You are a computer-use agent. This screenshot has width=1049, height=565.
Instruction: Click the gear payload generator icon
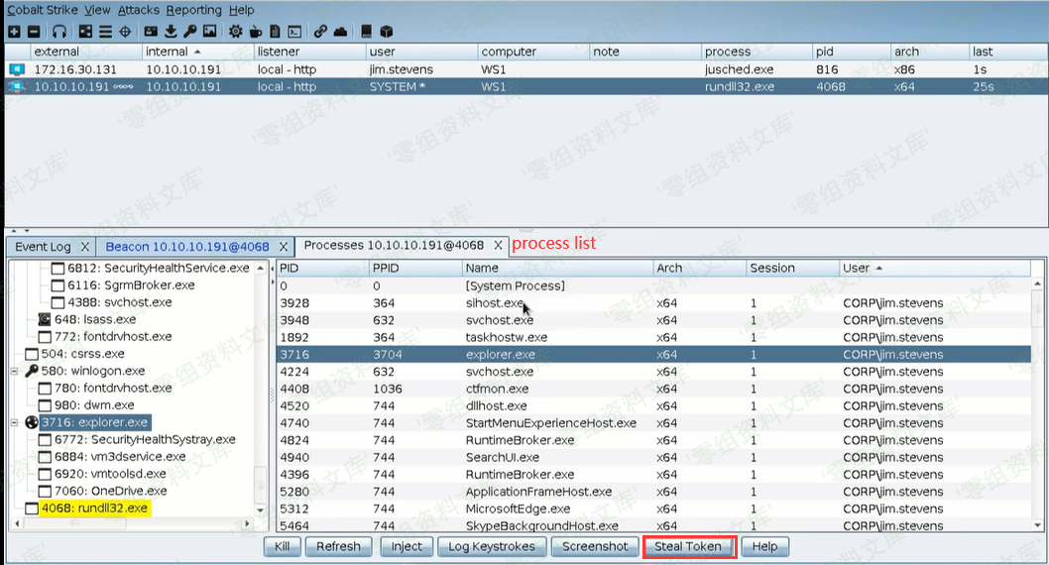235,31
